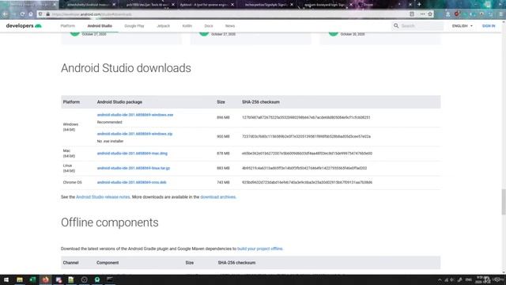Click the 900 MB size cell
The height and width of the screenshot is (285, 506).
tap(223, 136)
